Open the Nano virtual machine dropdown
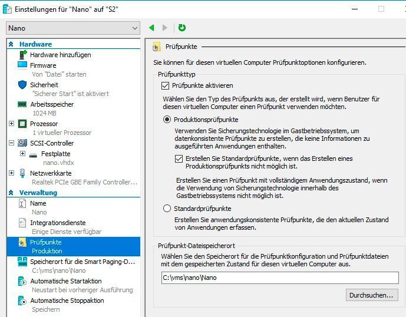406x317 pixels. click(x=73, y=28)
